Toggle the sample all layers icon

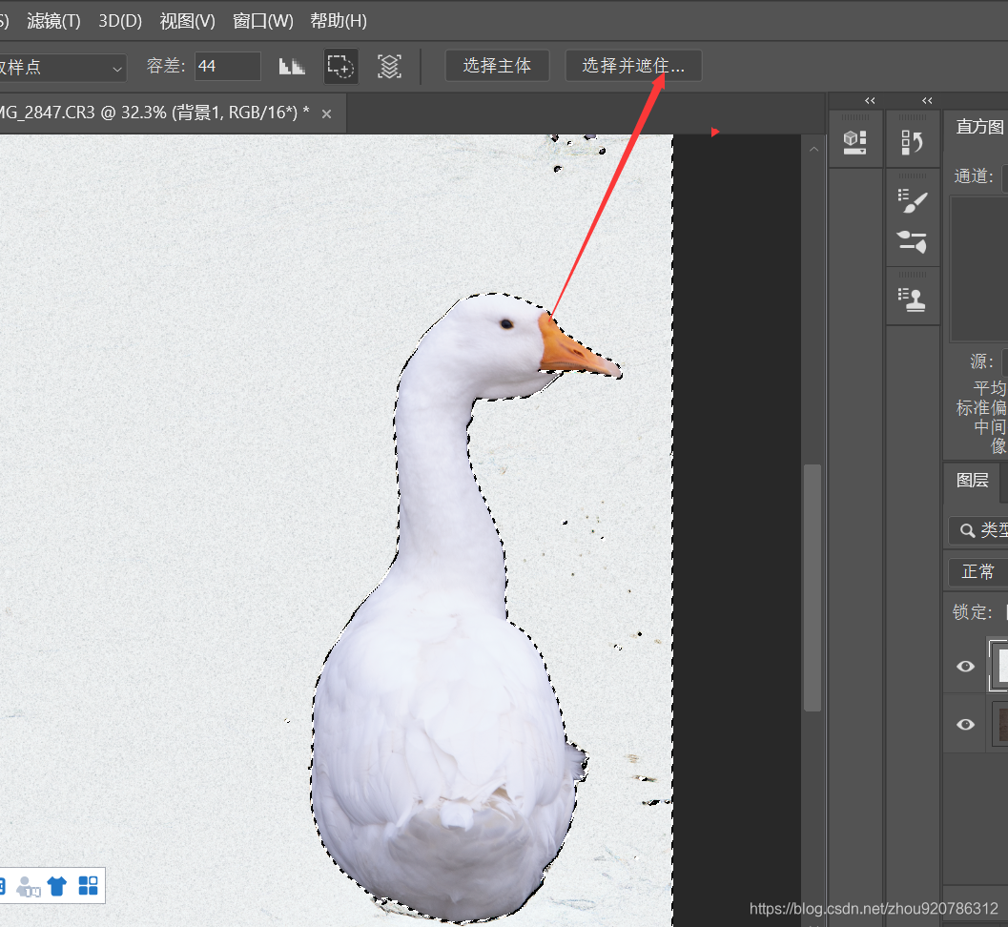pos(389,66)
